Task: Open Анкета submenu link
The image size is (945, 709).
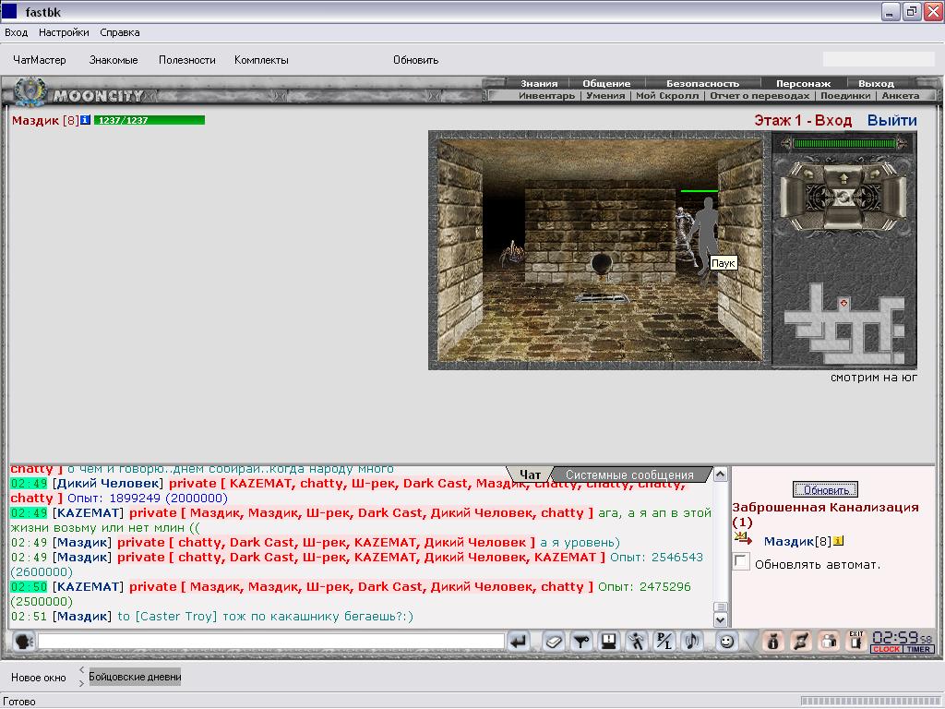Action: 901,95
